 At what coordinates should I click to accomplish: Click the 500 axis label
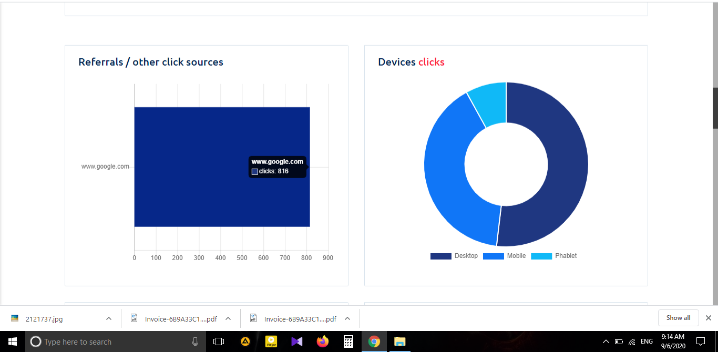click(x=242, y=258)
